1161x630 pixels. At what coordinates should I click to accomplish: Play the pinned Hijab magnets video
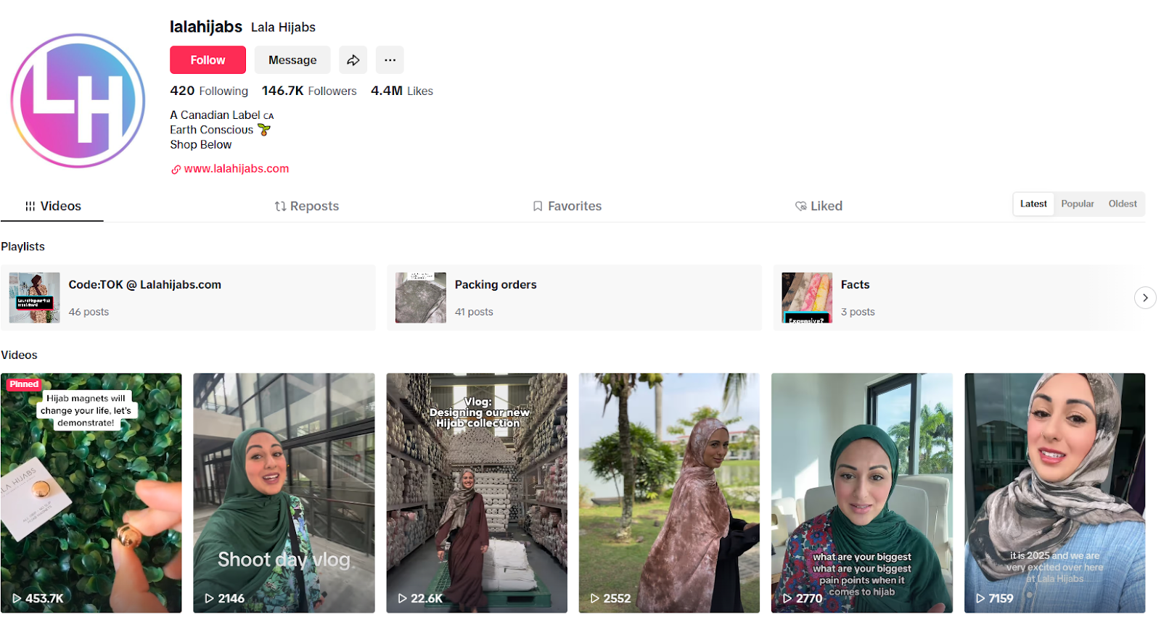91,493
